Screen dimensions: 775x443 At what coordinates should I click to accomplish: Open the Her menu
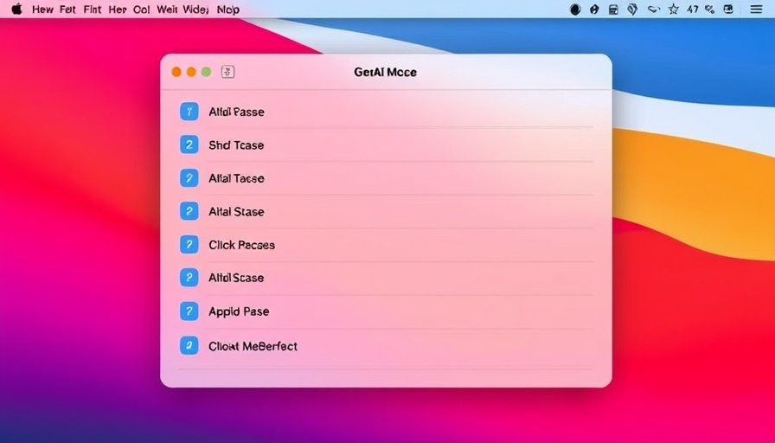(118, 10)
